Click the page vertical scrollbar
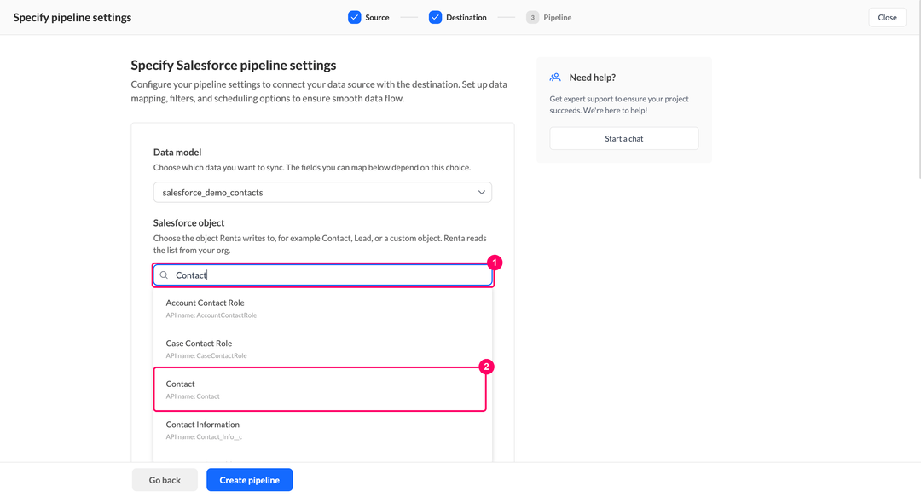Image resolution: width=921 pixels, height=497 pixels. (x=918, y=88)
